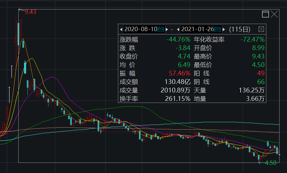Click the (115日) day count label

tap(240, 29)
